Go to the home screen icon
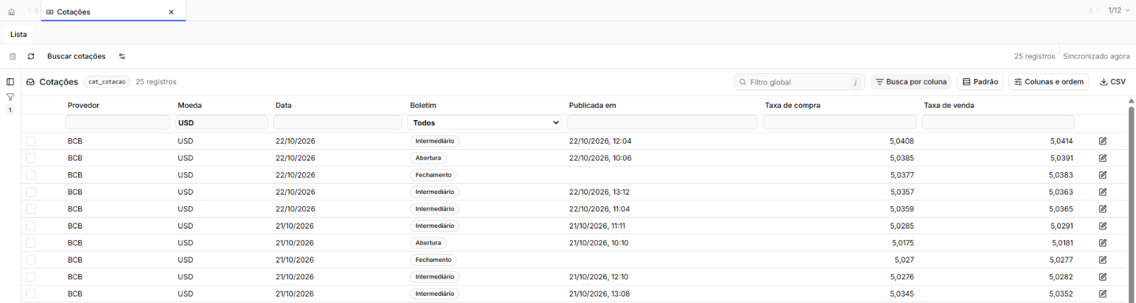This screenshot has width=1136, height=303. pos(11,12)
